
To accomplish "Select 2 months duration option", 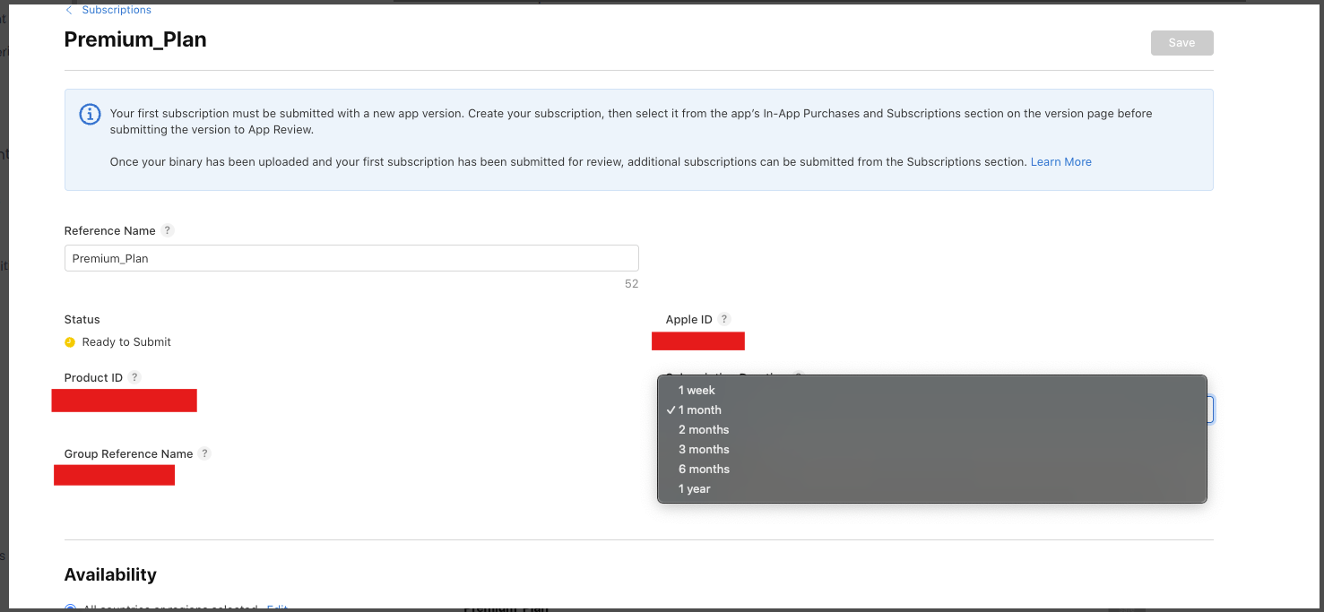I will coord(932,429).
